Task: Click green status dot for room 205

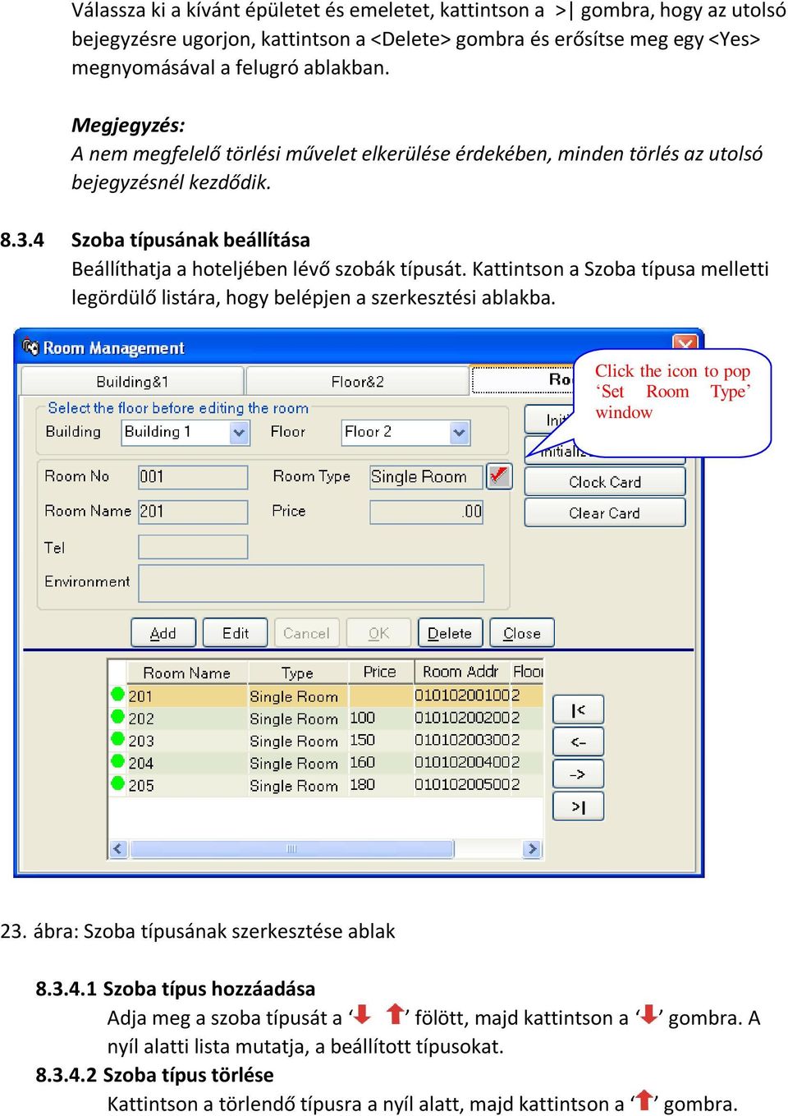Action: click(x=117, y=783)
